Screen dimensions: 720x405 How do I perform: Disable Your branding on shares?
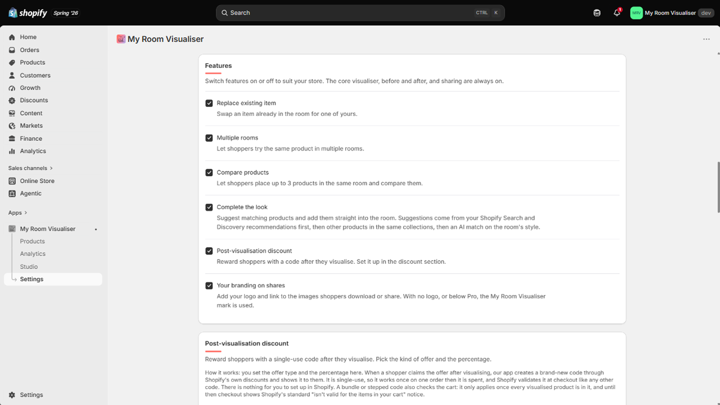pos(209,285)
